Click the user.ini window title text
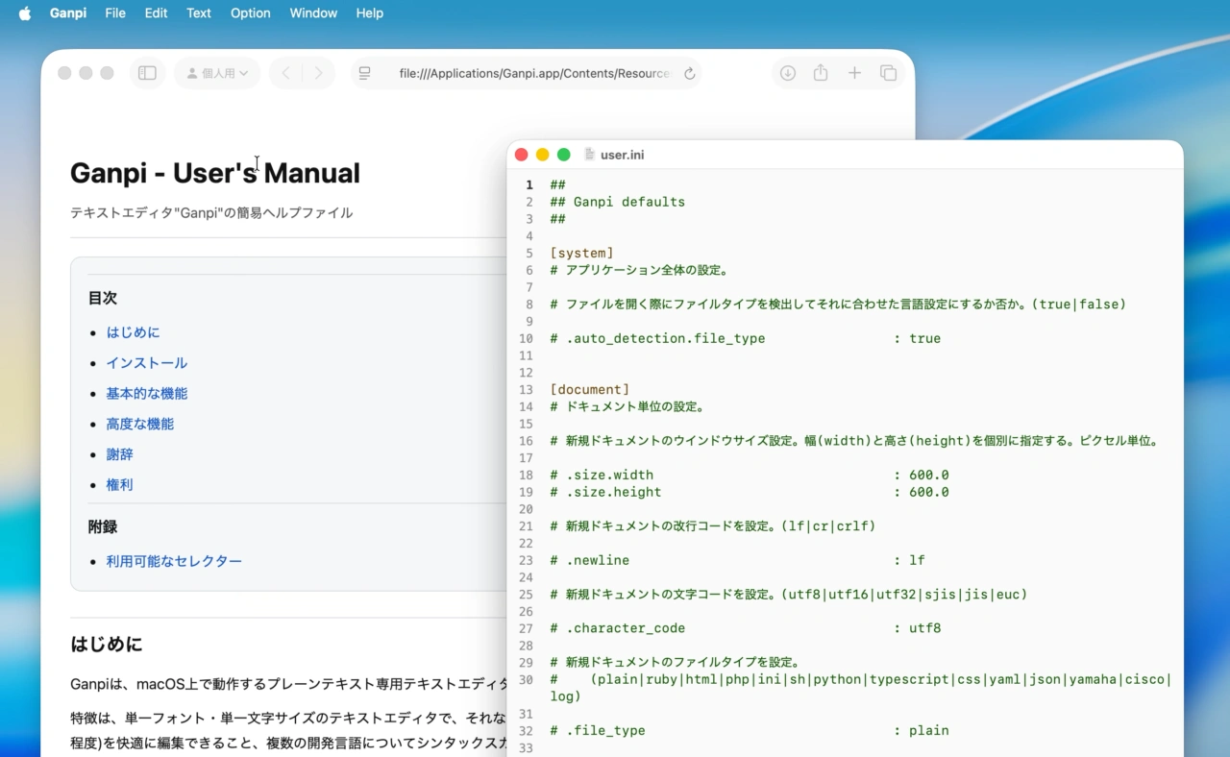This screenshot has height=757, width=1230. tap(623, 155)
